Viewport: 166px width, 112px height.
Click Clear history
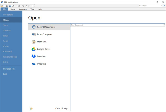[61, 108]
